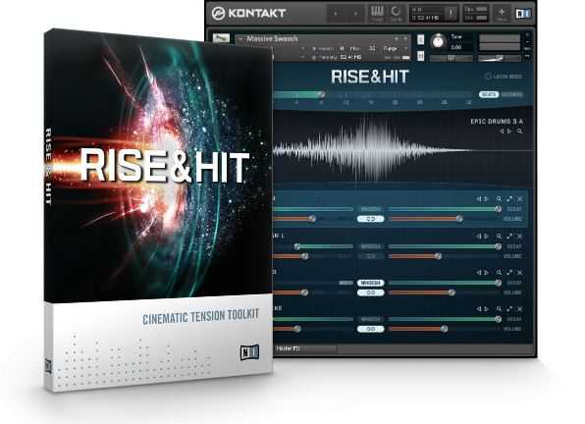The width and height of the screenshot is (585, 424).
Task: Click the instrument header volume slider
Action: tap(500, 58)
